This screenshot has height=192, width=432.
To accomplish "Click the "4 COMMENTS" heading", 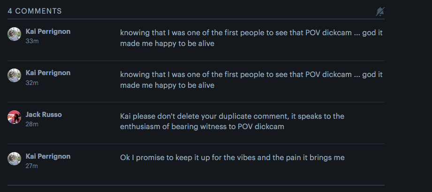I will click(35, 11).
